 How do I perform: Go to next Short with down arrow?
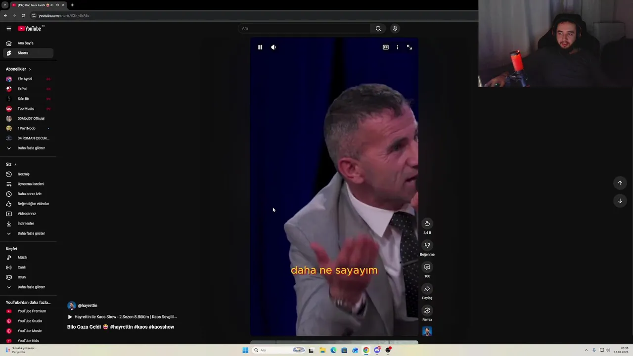(x=620, y=201)
